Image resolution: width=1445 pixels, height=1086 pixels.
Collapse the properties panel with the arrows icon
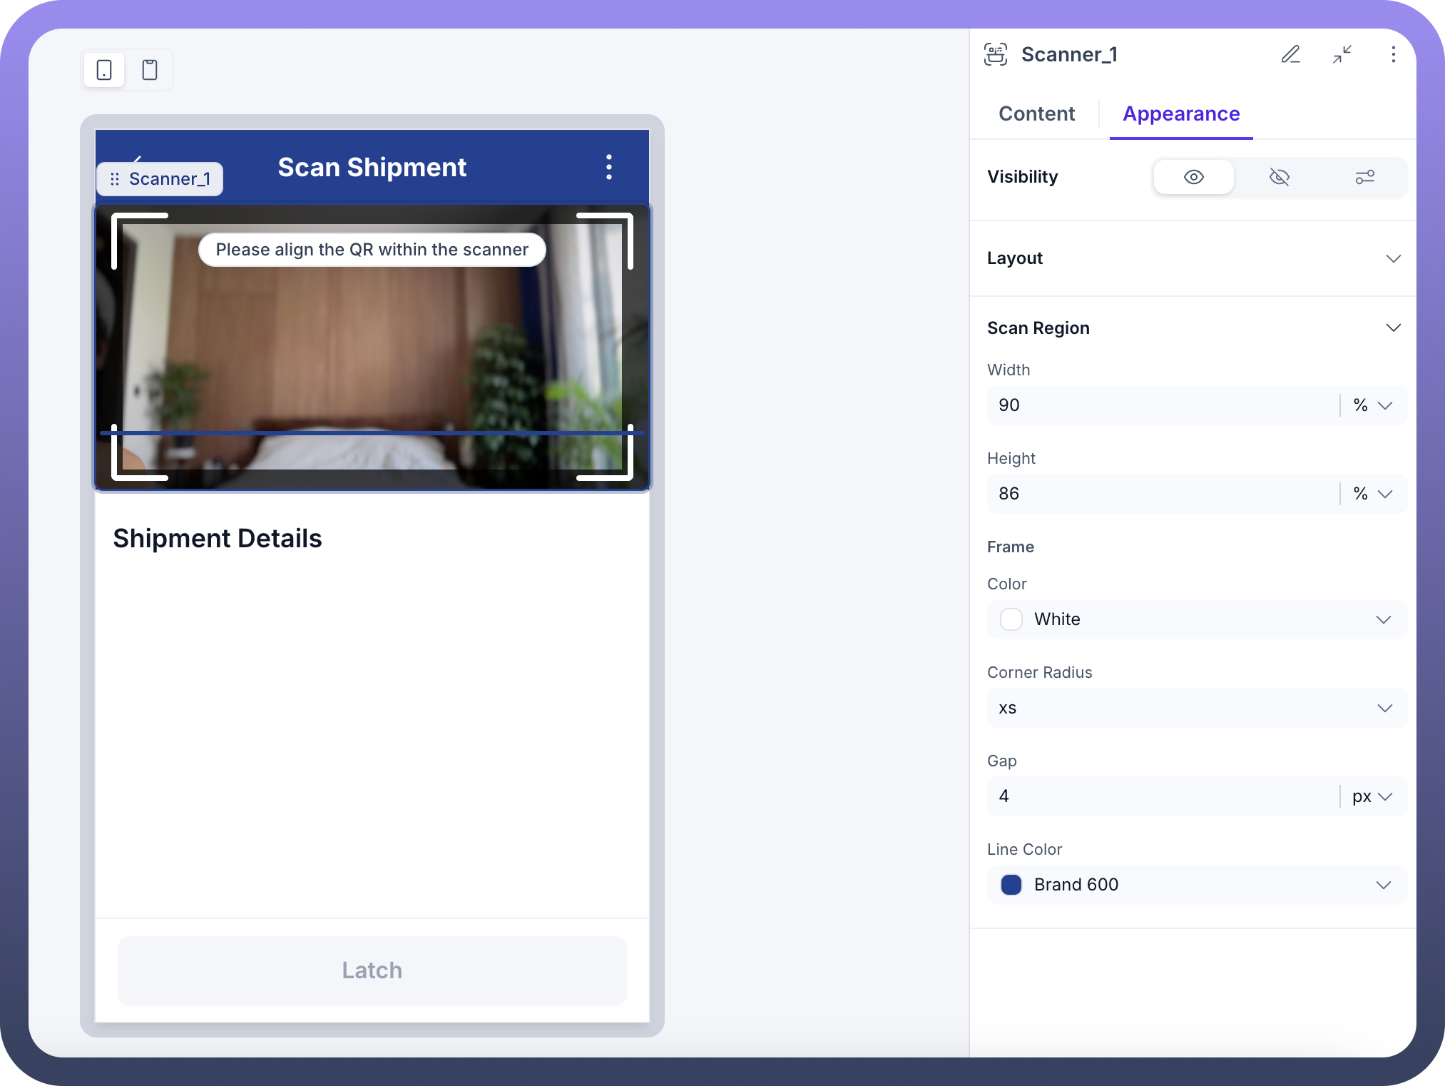coord(1342,55)
